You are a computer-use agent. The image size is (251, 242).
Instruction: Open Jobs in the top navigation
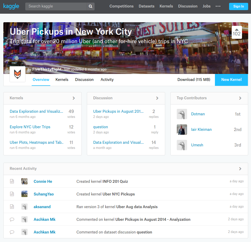tap(206, 6)
